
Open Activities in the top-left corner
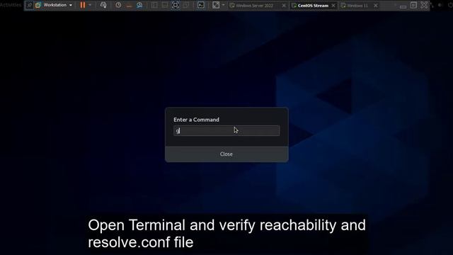click(11, 5)
